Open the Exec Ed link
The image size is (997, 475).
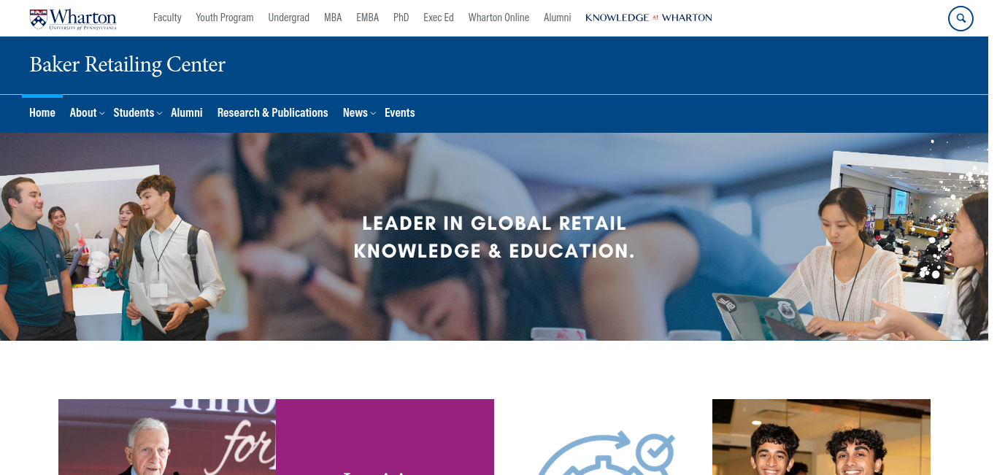(439, 18)
